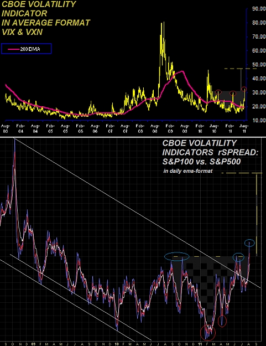Click the y-axis value 80.00
Viewport: 266px width, 346px height.
259,23
